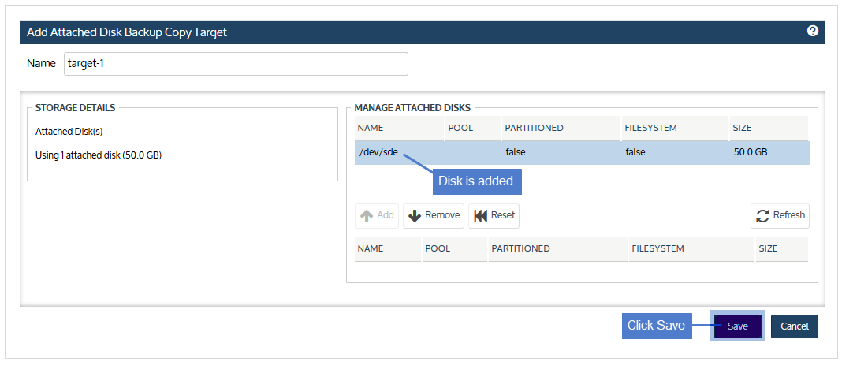The width and height of the screenshot is (853, 373).
Task: Open the help question mark icon
Action: 812,31
